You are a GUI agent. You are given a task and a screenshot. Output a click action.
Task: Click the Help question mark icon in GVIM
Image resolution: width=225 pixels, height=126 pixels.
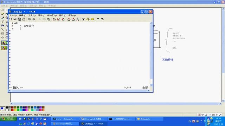coord(98,19)
